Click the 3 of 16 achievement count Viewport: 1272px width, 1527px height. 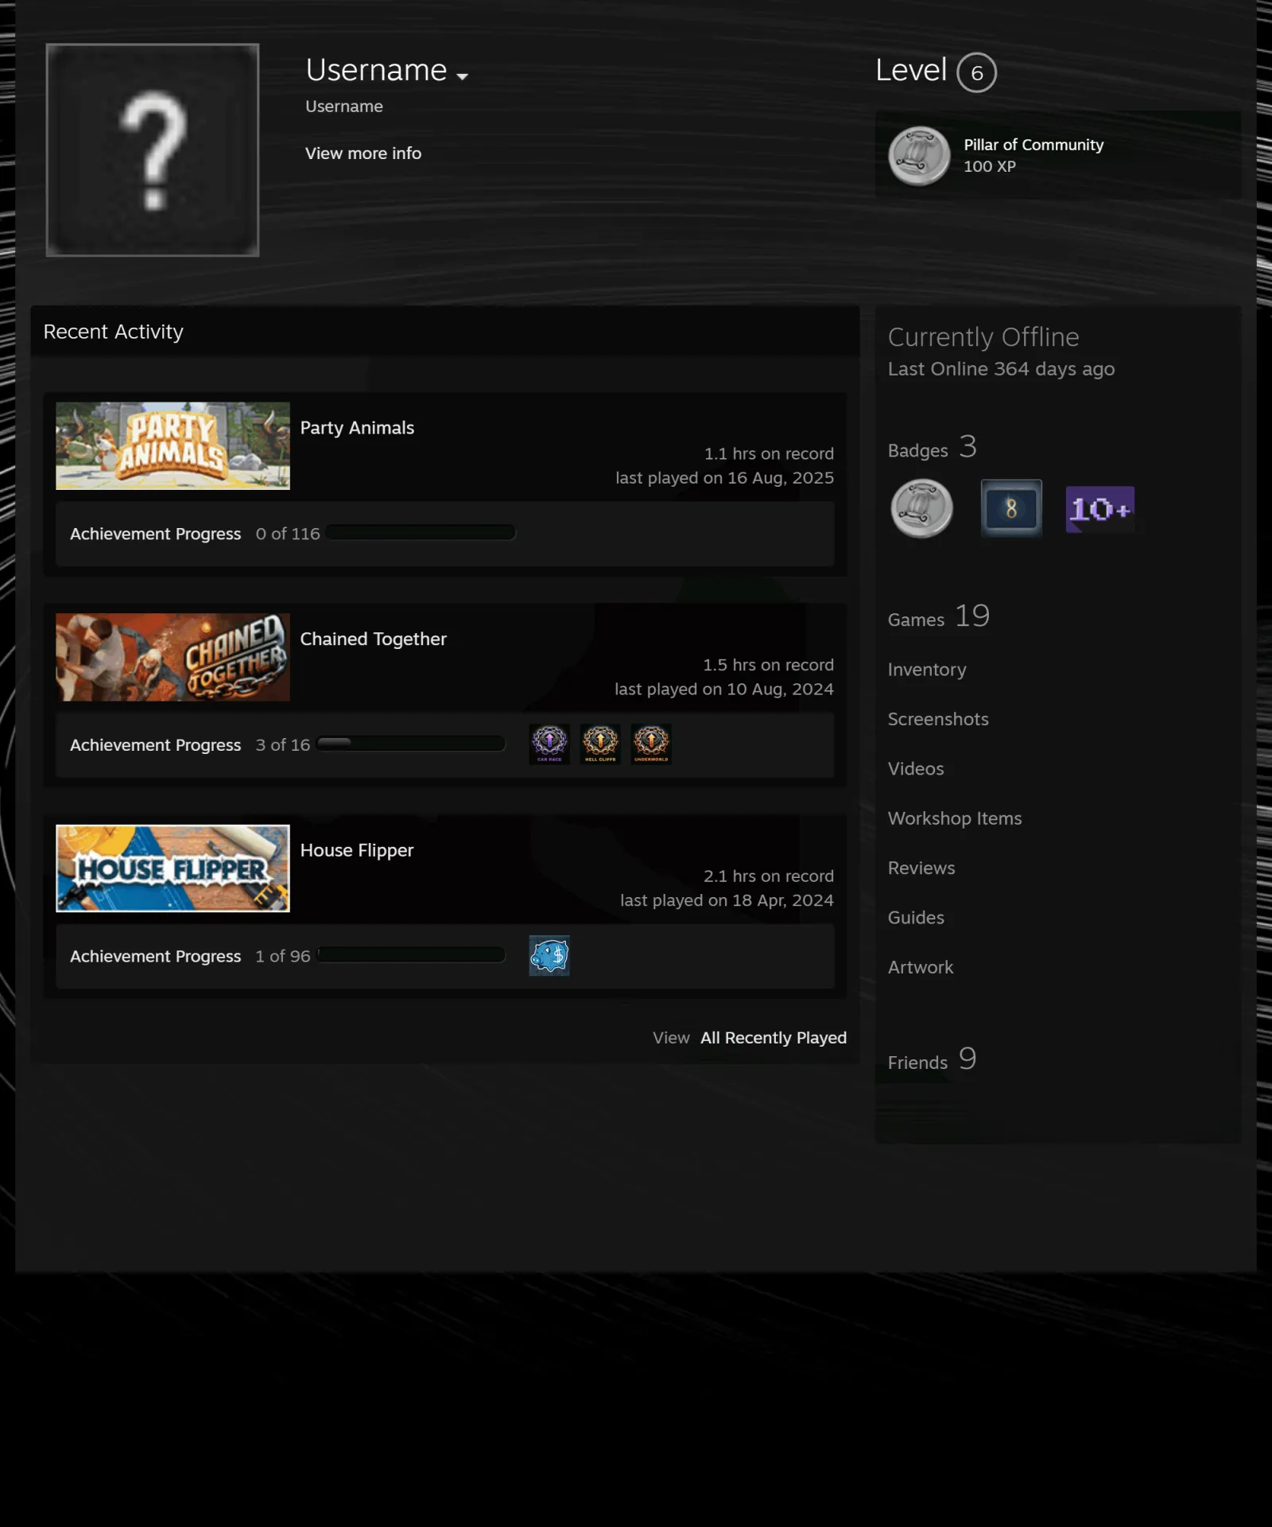282,745
